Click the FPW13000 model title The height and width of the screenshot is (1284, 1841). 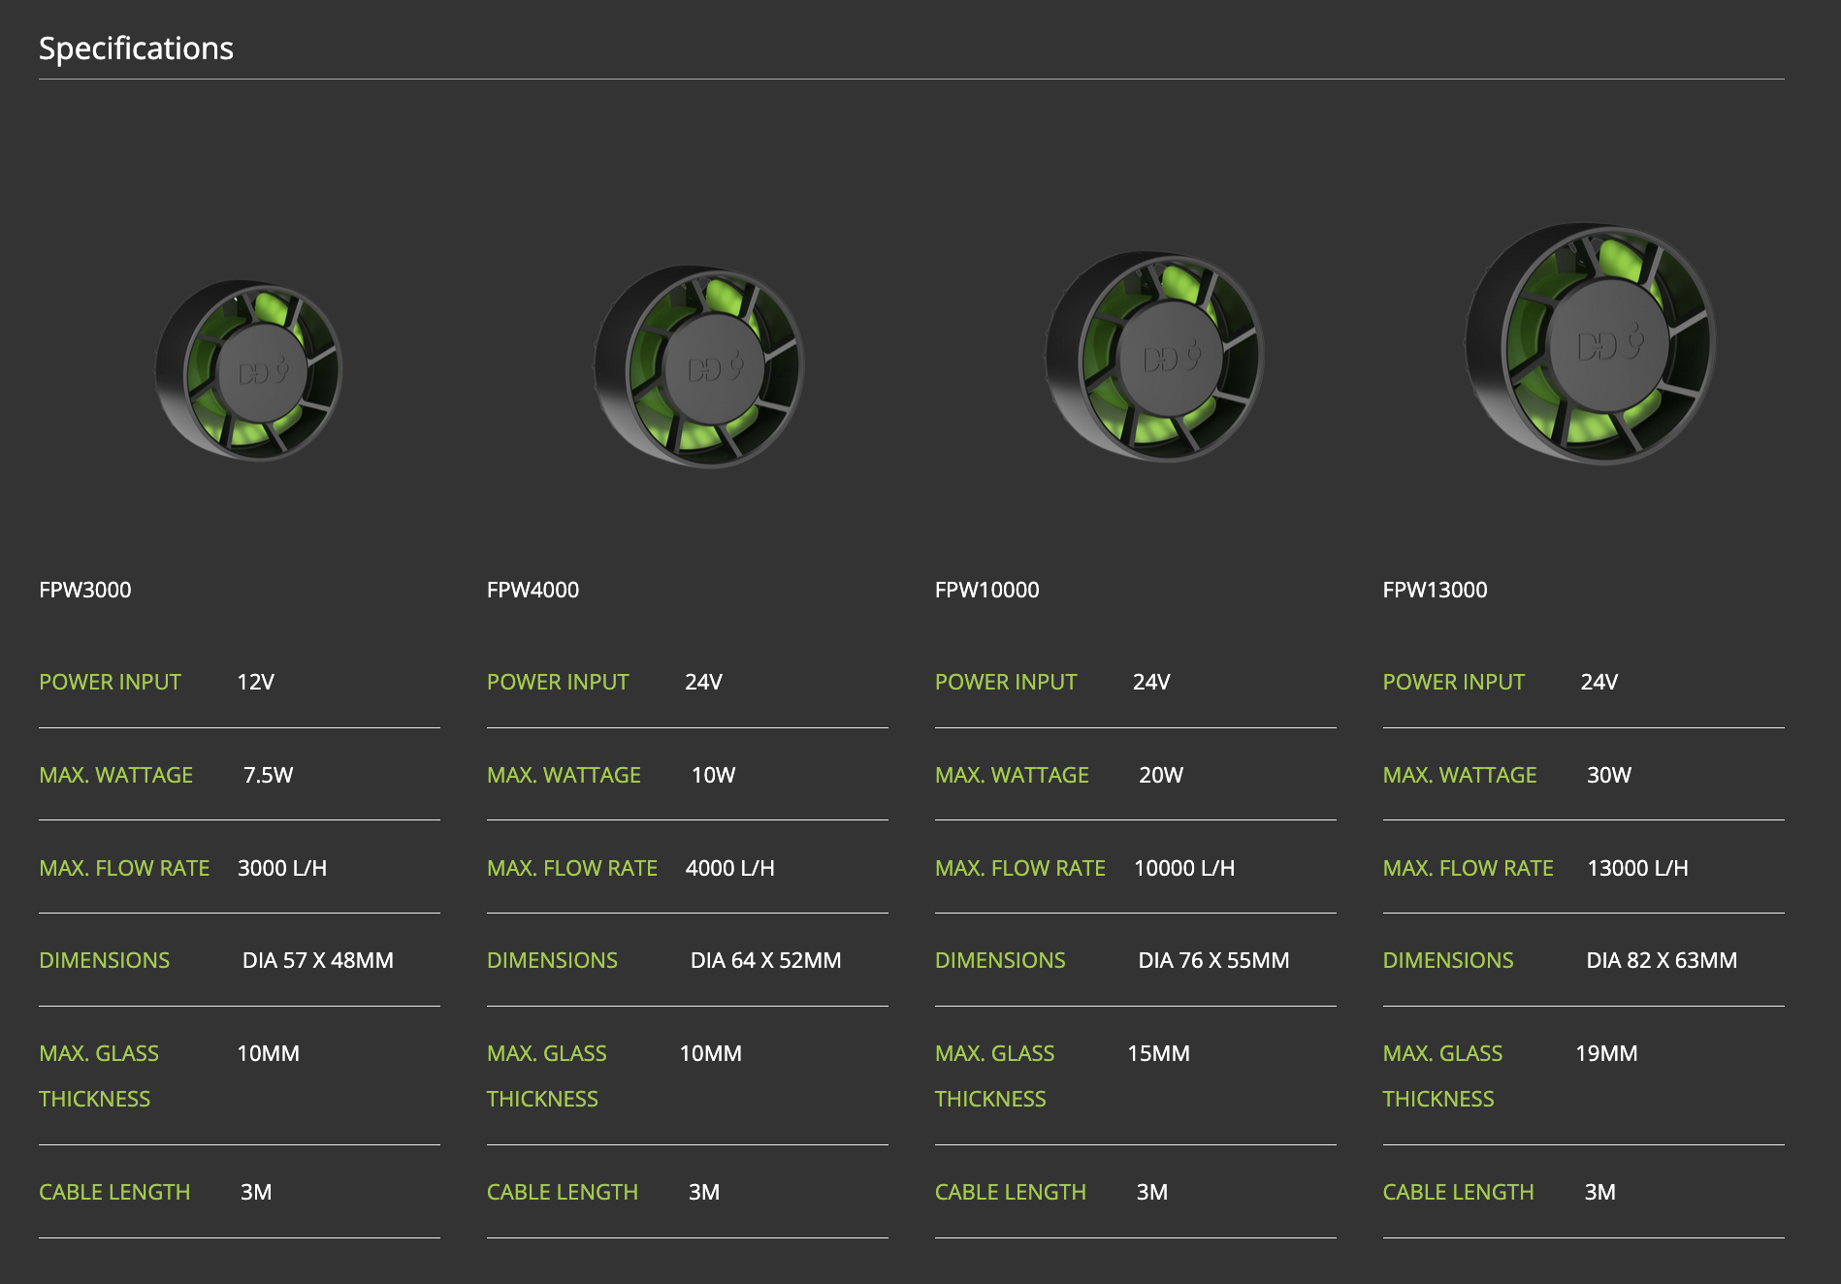(1435, 590)
